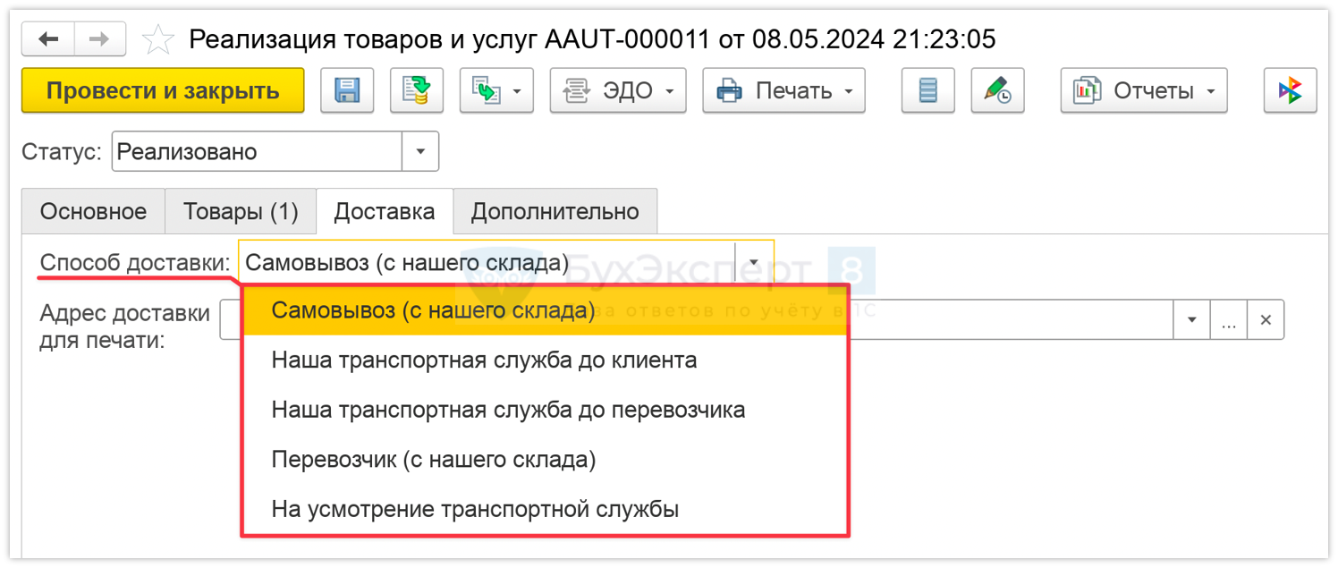Add document to favorites star
The width and height of the screenshot is (1338, 568).
pos(158,39)
